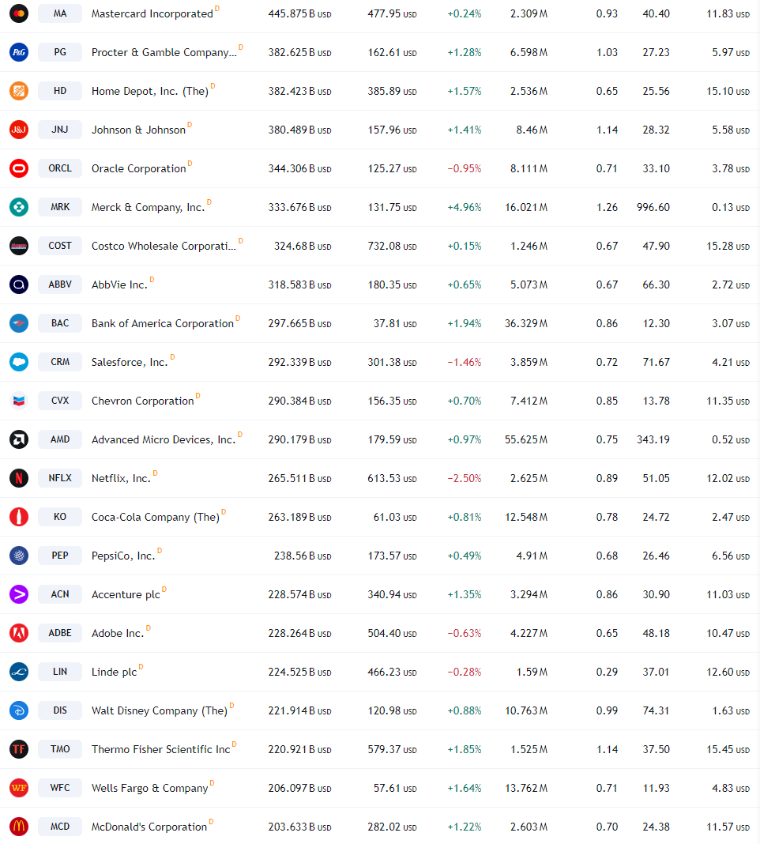Select PepsiCo market cap 238.56 B USD
The image size is (760, 844).
[303, 556]
